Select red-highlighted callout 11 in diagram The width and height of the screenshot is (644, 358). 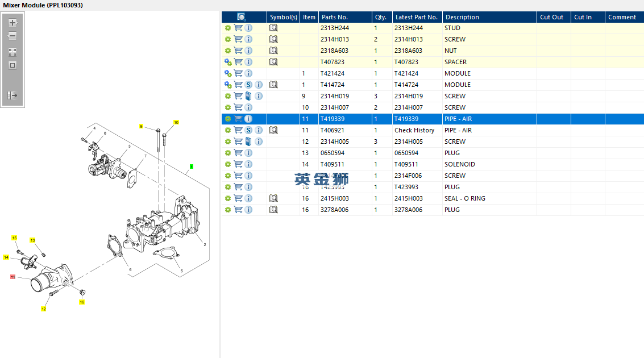pos(13,277)
